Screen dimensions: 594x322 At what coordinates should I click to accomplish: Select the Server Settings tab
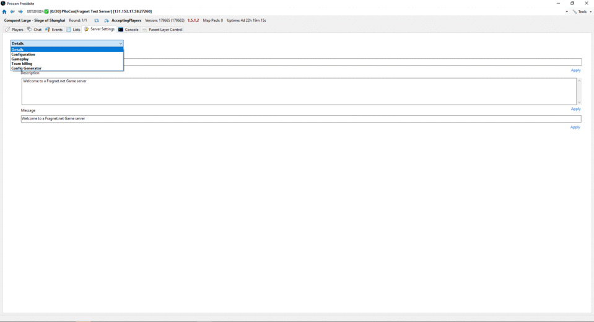[x=99, y=29]
